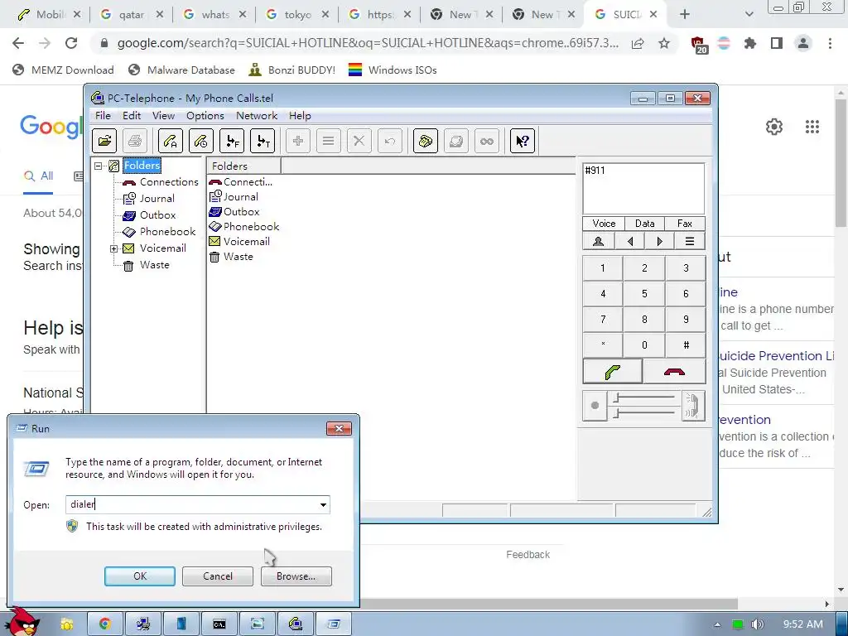Switch to the 'qatar' Chrome tab

pyautogui.click(x=132, y=15)
